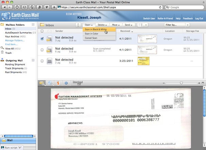Sort by the Received column arrow
The image size is (206, 150).
tap(132, 31)
